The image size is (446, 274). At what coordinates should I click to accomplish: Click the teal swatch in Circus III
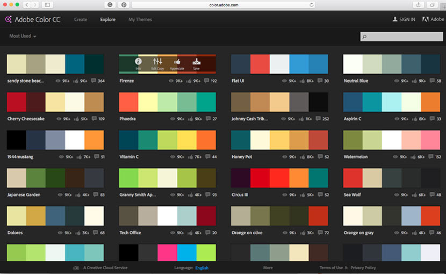pos(318,178)
